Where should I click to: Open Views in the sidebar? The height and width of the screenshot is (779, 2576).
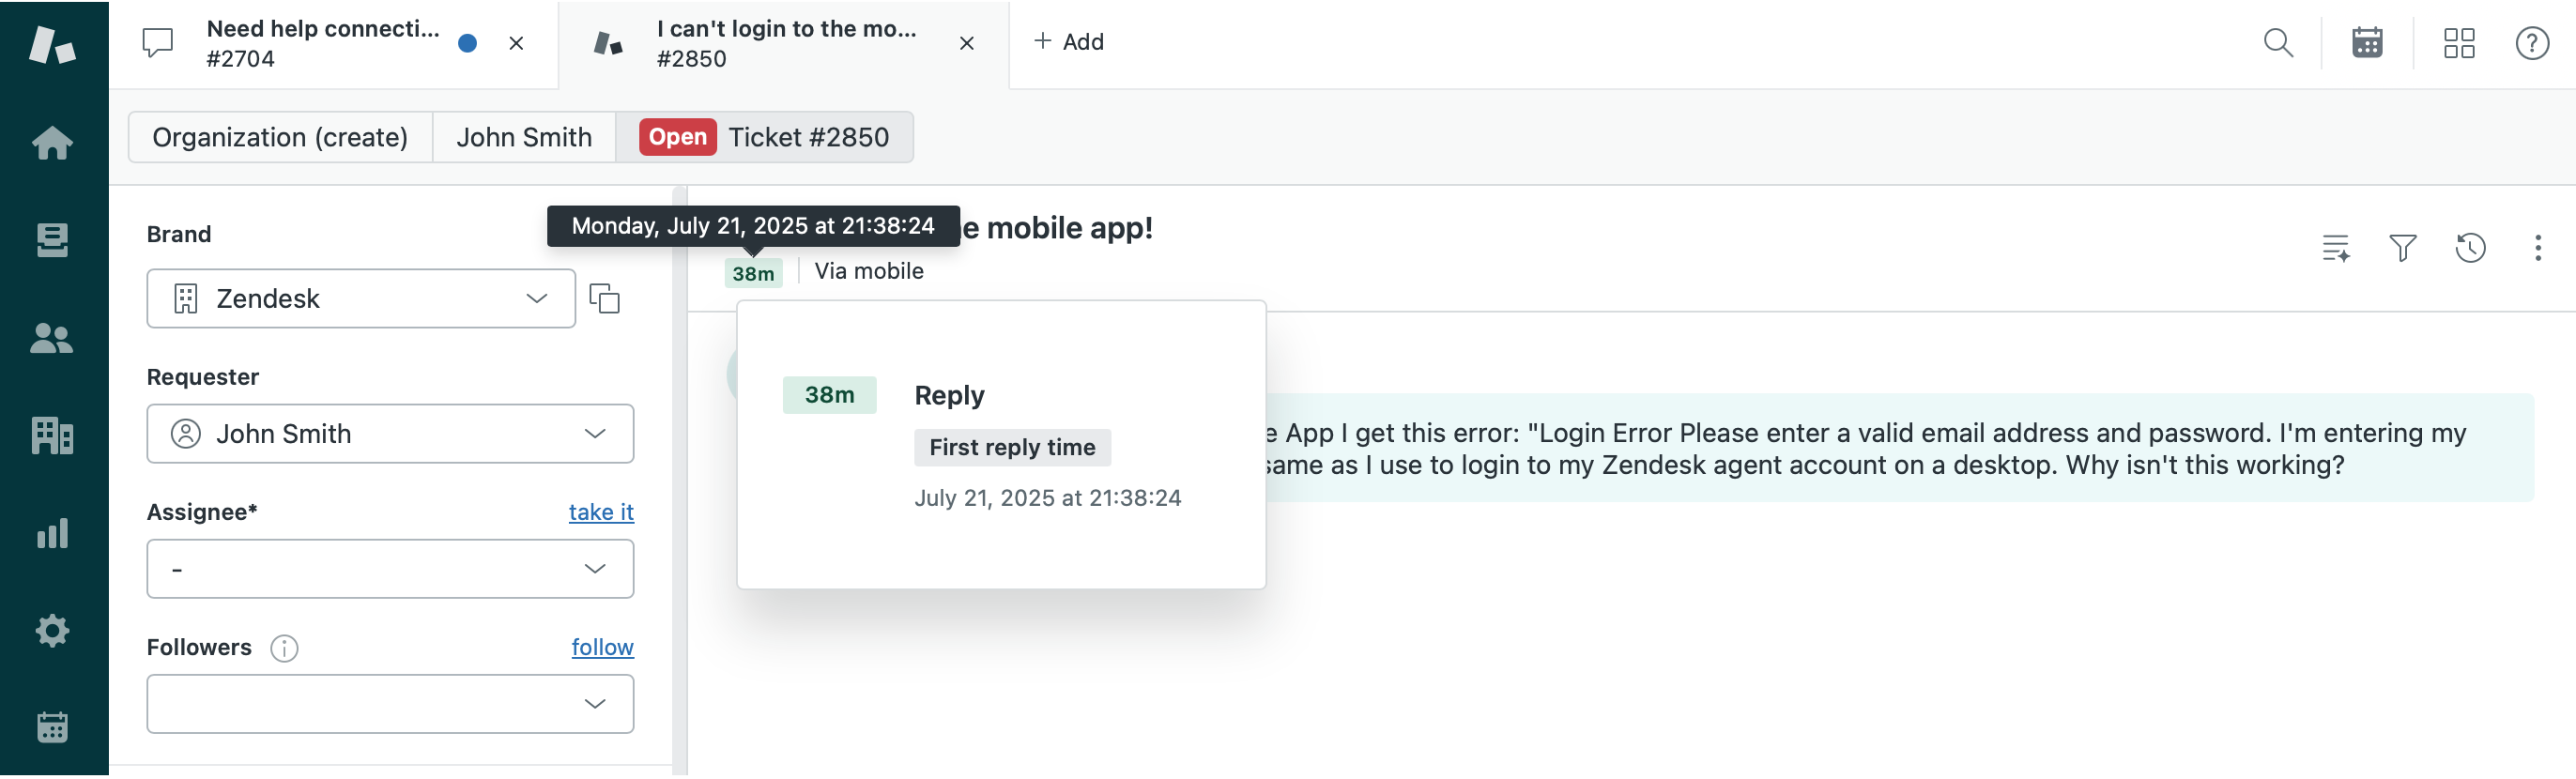[52, 240]
